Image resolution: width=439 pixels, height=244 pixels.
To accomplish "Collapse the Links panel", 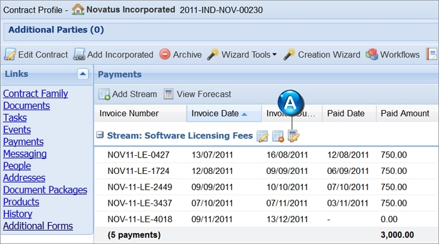I will point(83,74).
